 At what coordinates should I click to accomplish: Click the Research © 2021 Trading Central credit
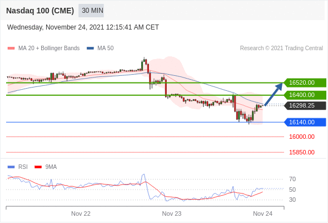[x=281, y=49]
